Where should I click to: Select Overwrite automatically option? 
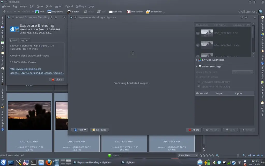199,82
